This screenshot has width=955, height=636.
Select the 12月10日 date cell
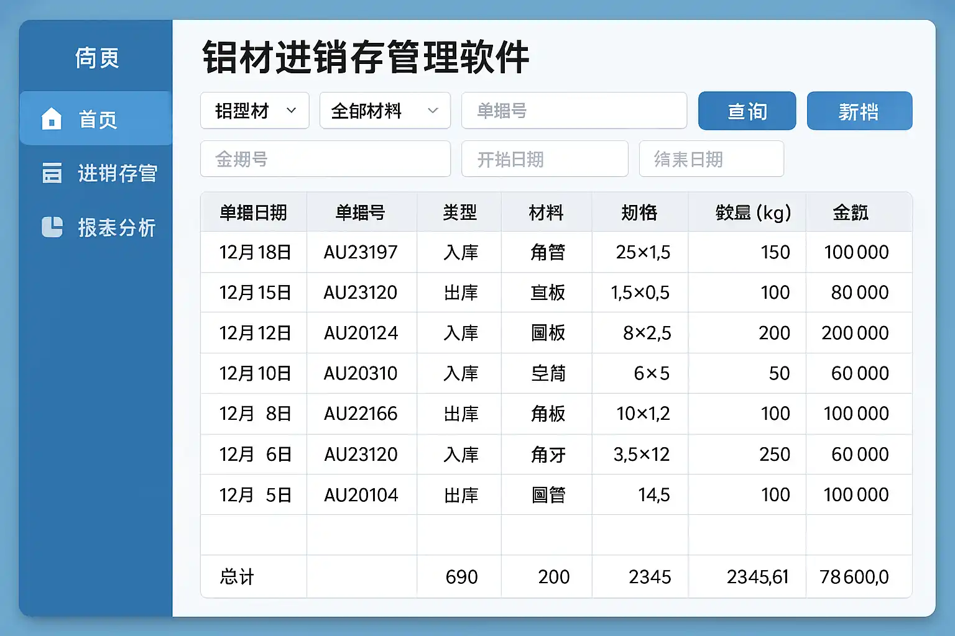(x=255, y=373)
